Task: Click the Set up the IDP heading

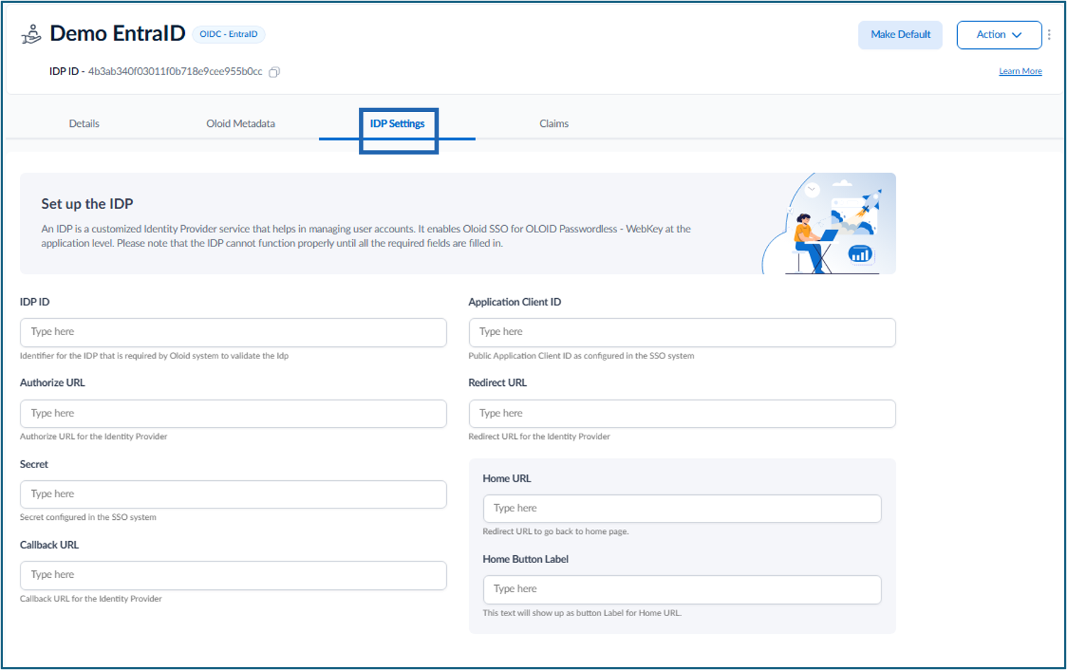Action: [87, 204]
